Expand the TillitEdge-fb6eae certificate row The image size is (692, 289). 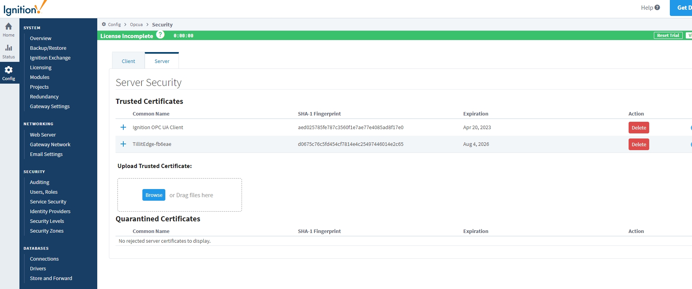[x=123, y=144]
